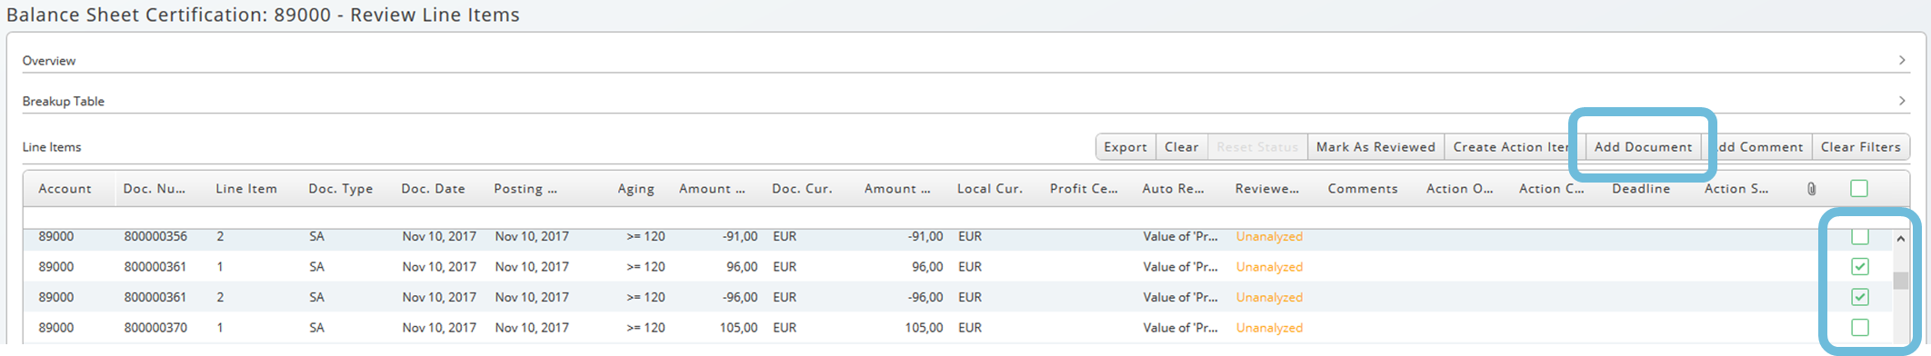Expand the Overview section chevron
This screenshot has height=356, width=1931.
point(1902,60)
